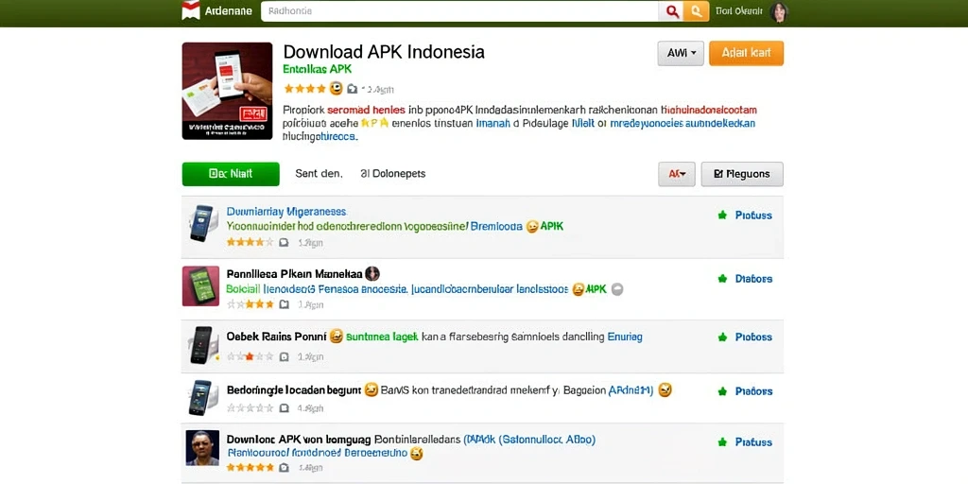968x484 pixels.
Task: Open the AWi dropdown button
Action: 681,53
